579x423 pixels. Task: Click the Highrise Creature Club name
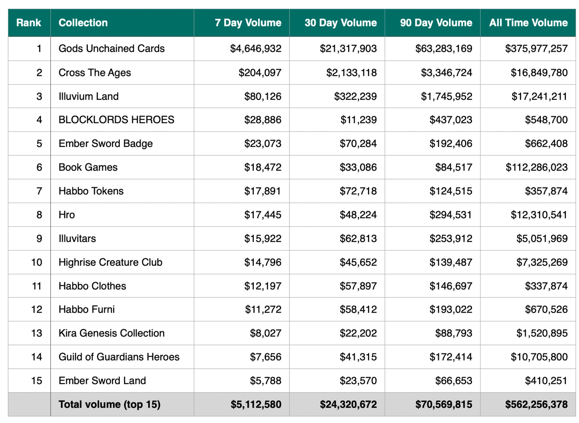[110, 262]
